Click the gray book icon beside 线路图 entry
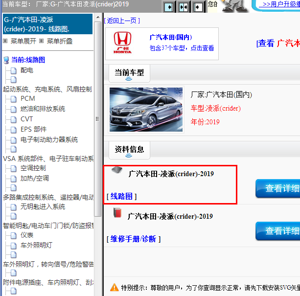Image resolution: width=300 pixels, height=296 pixels. tap(116, 171)
